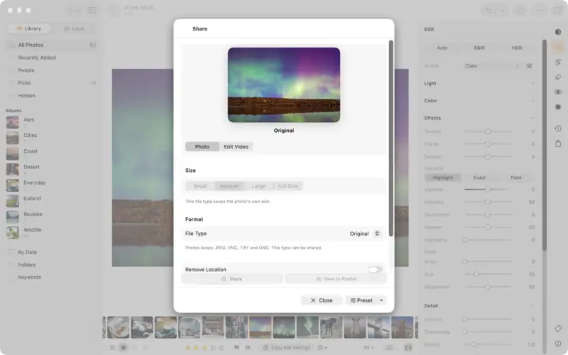The width and height of the screenshot is (568, 355).
Task: Open the Desert album
Action: pyautogui.click(x=52, y=170)
